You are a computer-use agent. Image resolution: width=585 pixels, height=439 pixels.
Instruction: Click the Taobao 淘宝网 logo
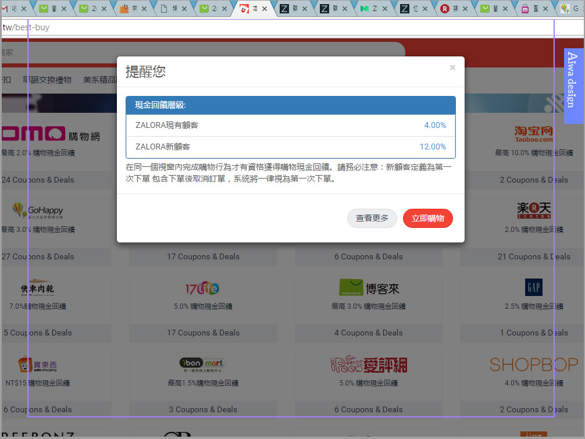coord(533,134)
